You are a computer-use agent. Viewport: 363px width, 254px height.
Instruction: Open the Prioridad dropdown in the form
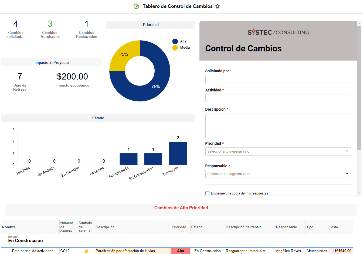pos(278,151)
